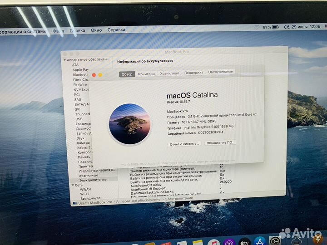Select Карты Ethernet in the sidebar
The image size is (327, 245).
[84, 147]
